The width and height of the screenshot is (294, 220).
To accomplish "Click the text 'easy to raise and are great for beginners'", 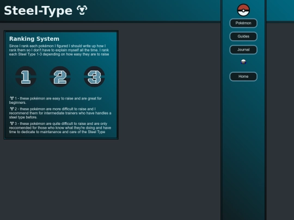I will pos(56,100).
